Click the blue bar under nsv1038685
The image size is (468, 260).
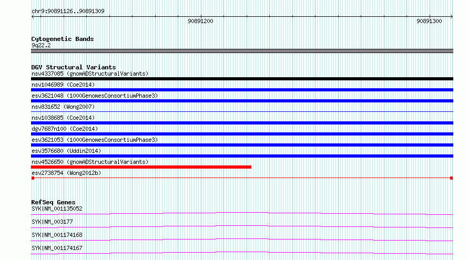[242, 123]
